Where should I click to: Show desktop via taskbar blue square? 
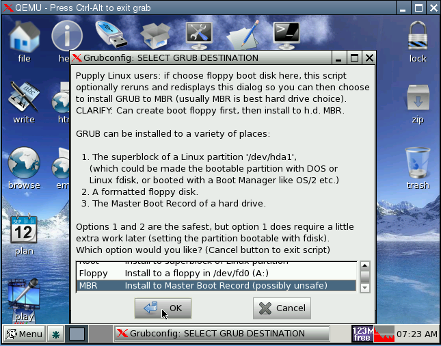pyautogui.click(x=77, y=334)
